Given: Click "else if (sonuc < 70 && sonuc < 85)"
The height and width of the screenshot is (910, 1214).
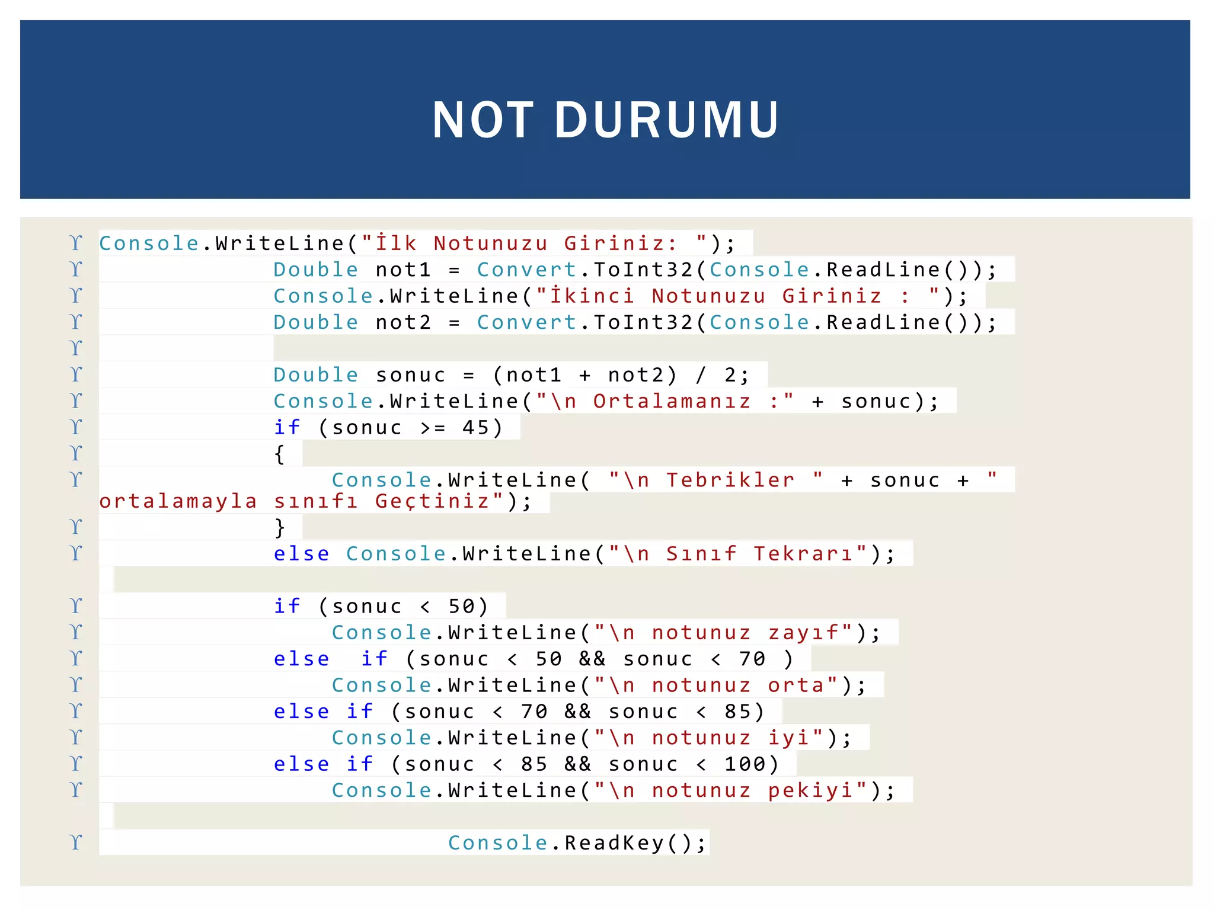Looking at the screenshot, I should pos(519,712).
